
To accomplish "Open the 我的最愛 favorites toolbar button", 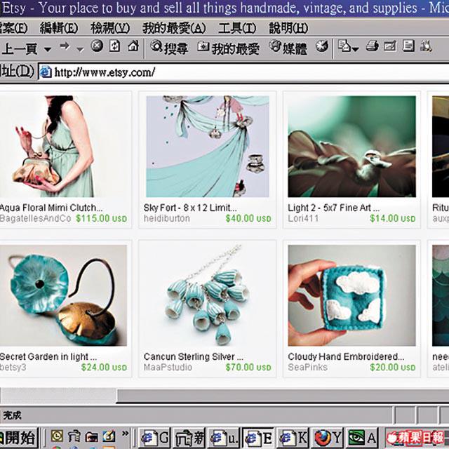I will pos(229,48).
